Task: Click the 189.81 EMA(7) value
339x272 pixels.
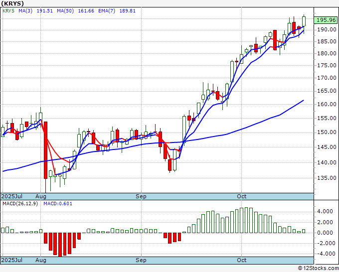Action: click(x=127, y=11)
